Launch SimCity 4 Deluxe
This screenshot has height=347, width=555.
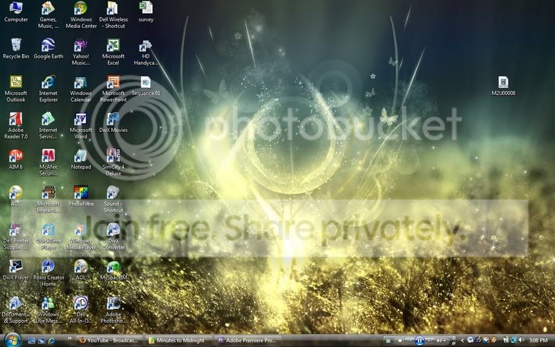coord(113,162)
